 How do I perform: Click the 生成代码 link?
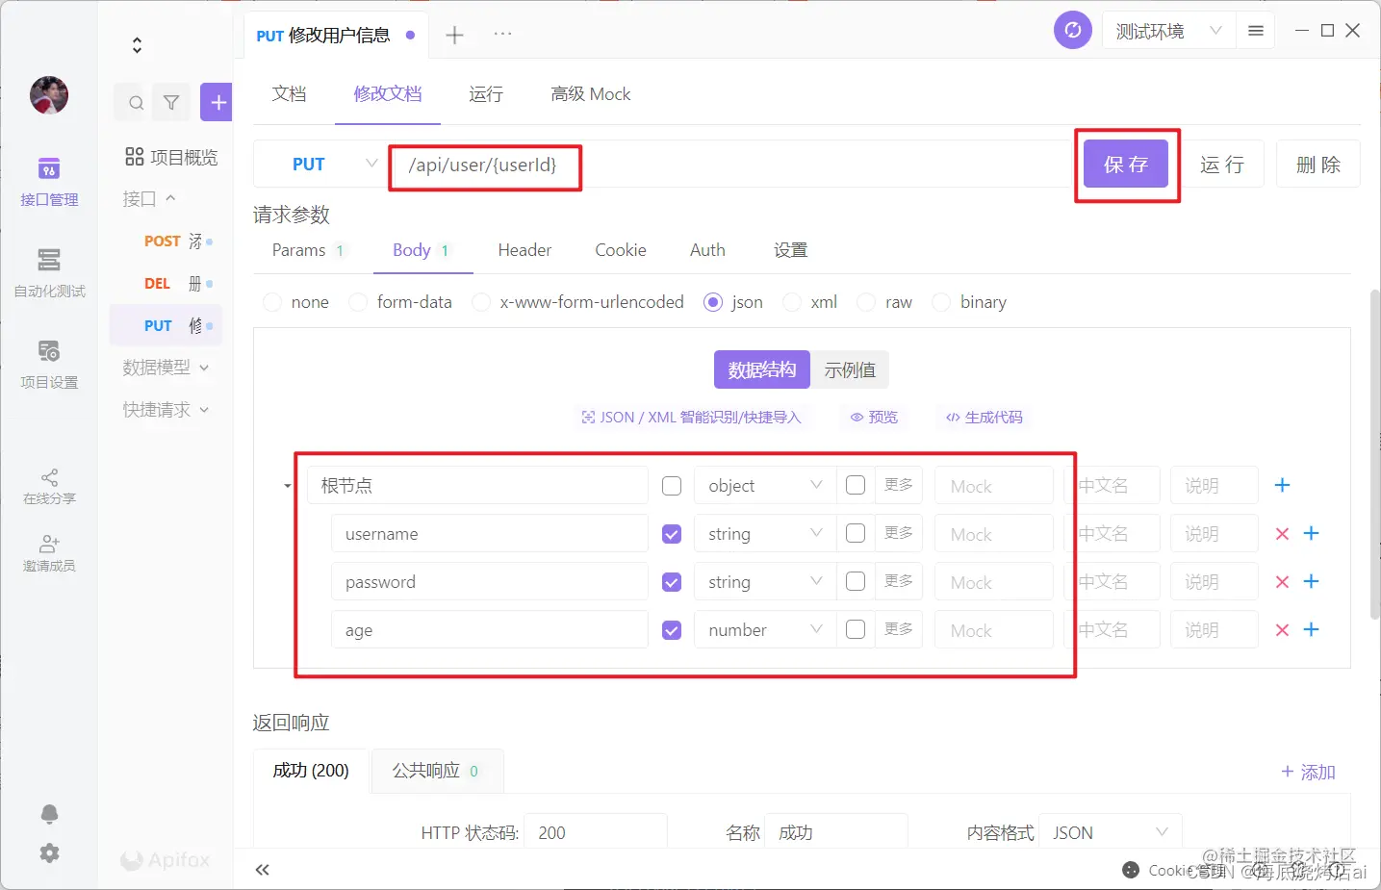pos(992,417)
